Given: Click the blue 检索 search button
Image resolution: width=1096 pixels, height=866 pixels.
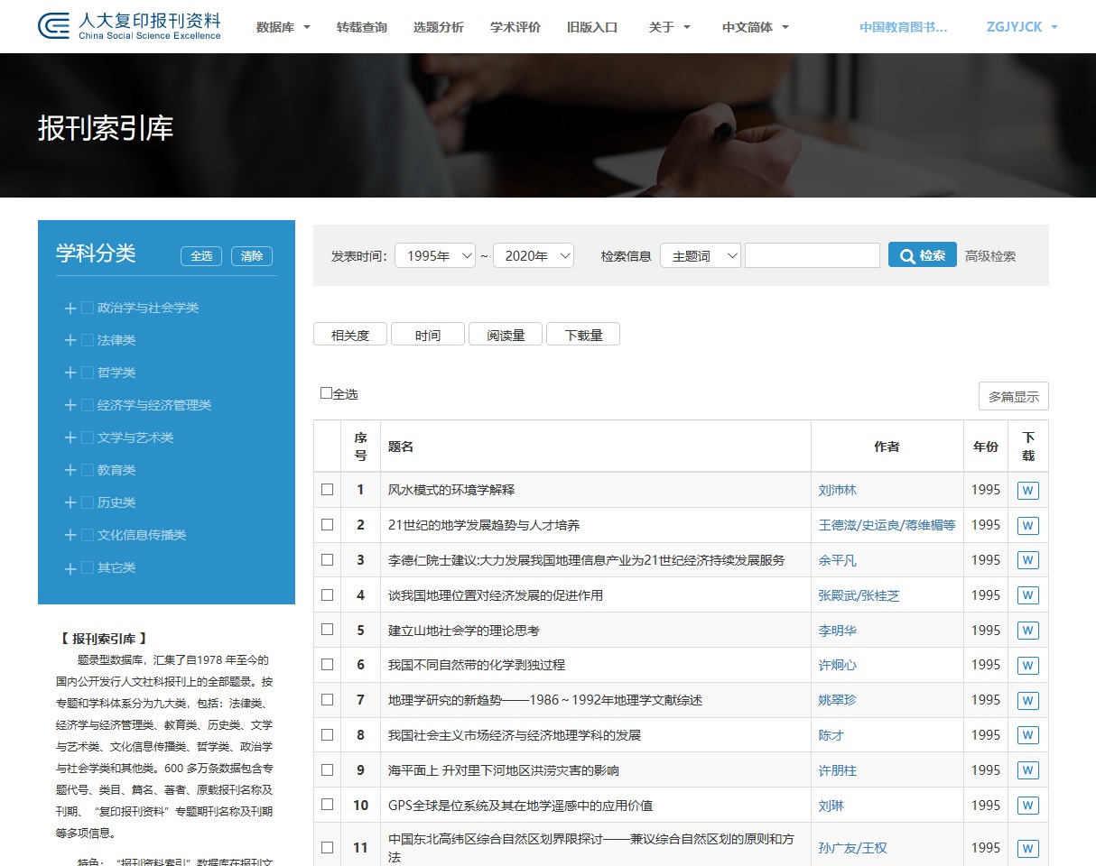Looking at the screenshot, I should click(922, 255).
